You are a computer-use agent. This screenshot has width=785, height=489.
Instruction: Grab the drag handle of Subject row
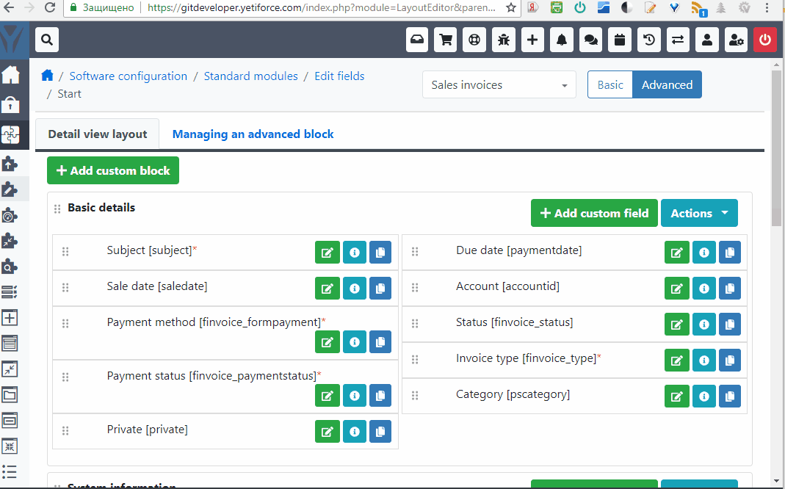65,252
